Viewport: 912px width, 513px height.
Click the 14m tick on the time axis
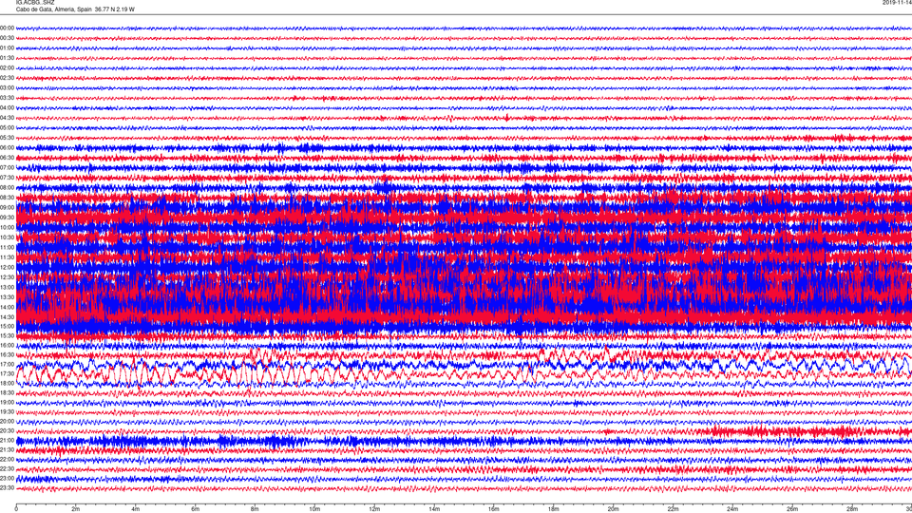tap(434, 509)
